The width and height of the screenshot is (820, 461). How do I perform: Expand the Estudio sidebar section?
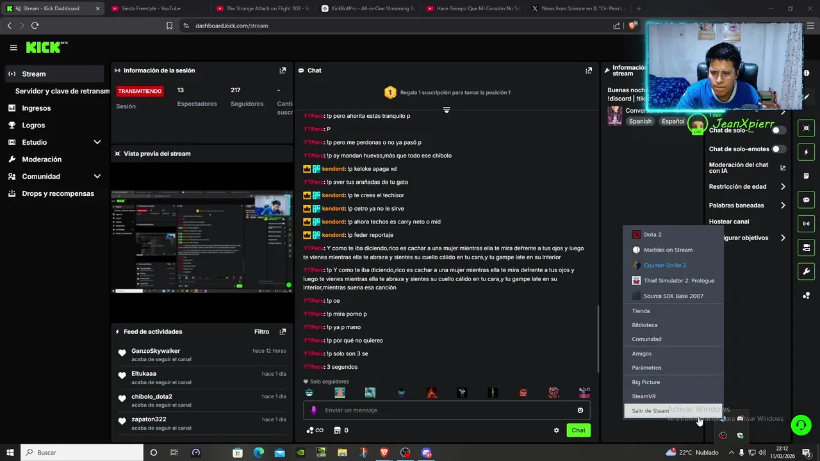pyautogui.click(x=97, y=142)
